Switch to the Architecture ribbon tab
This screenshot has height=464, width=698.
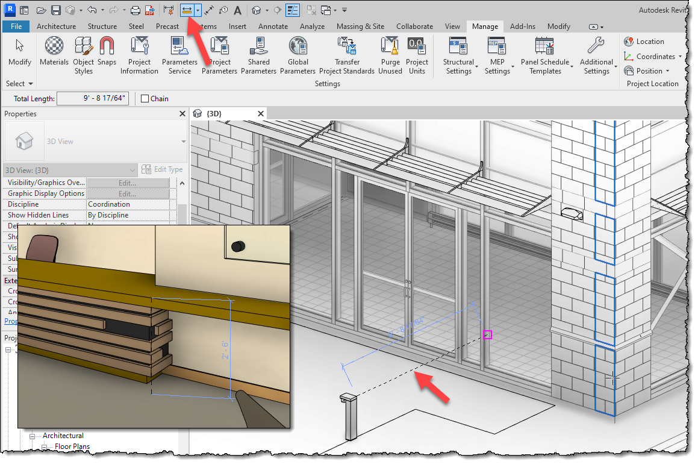[56, 27]
